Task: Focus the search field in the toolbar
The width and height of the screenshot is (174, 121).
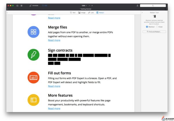Action: tap(153, 6)
